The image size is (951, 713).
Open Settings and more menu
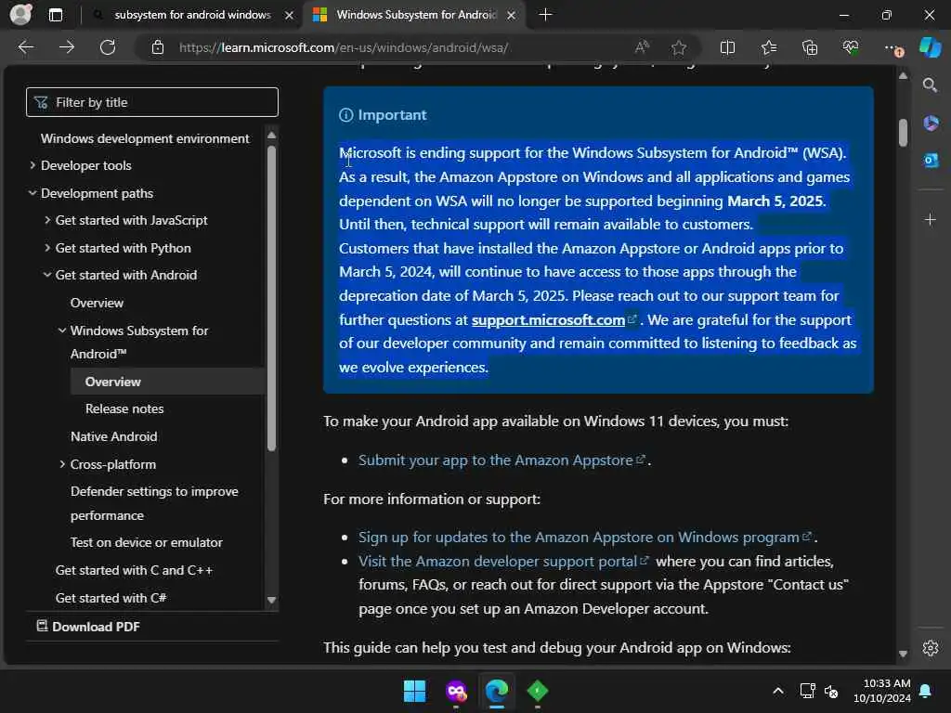892,48
